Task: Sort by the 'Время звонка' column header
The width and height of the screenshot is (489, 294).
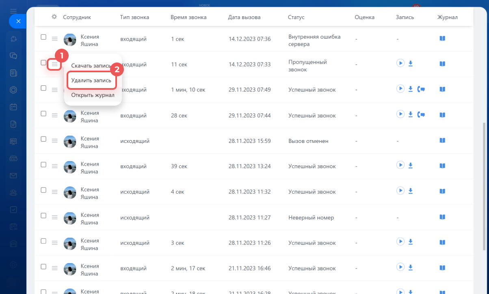Action: coord(188,17)
